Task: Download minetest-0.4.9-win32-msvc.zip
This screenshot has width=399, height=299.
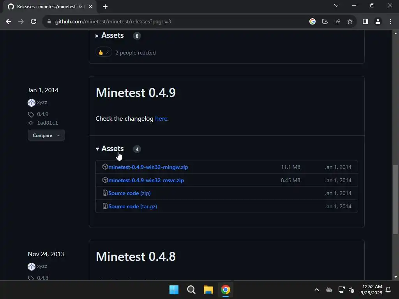Action: click(146, 181)
